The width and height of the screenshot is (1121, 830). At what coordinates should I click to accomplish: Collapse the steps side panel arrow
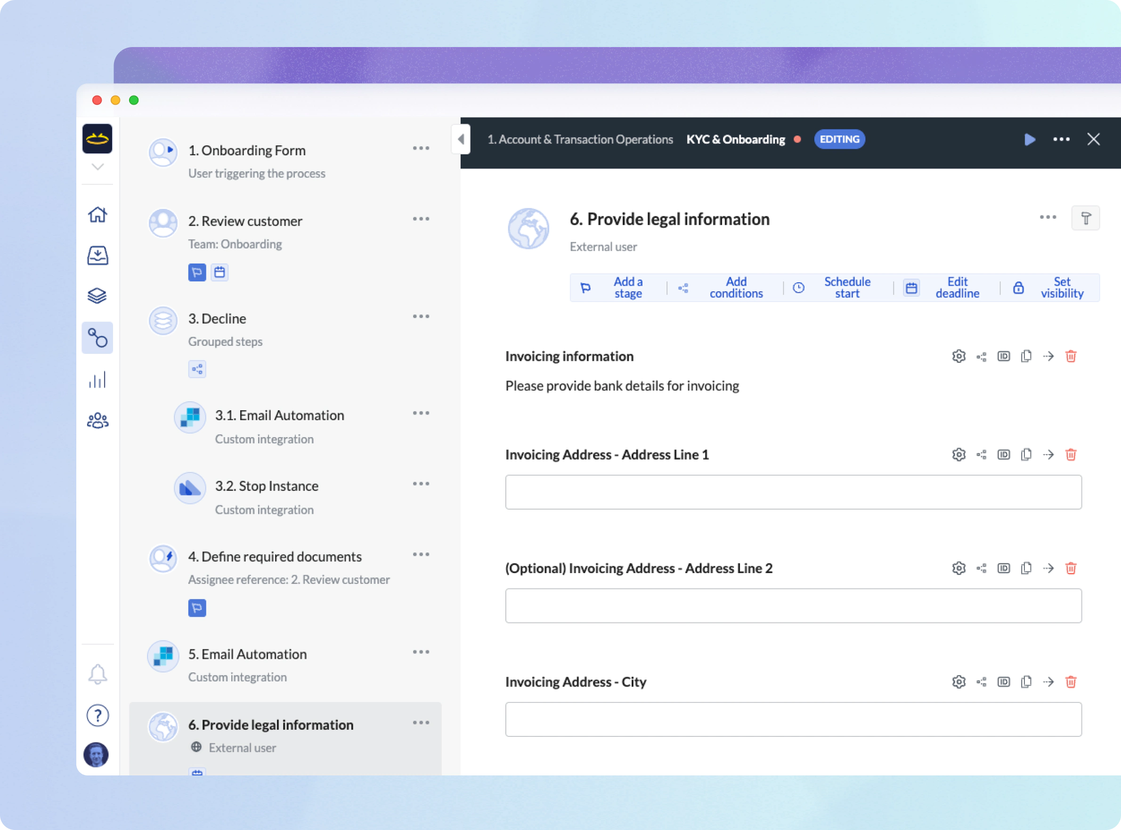461,139
